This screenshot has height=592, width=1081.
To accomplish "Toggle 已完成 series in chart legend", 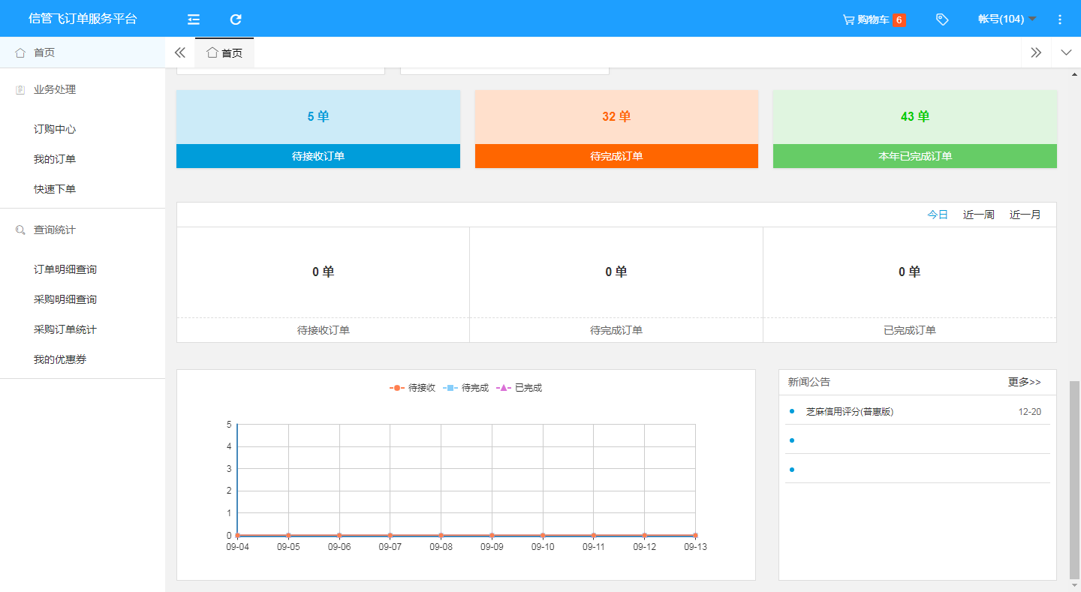I will pyautogui.click(x=519, y=388).
